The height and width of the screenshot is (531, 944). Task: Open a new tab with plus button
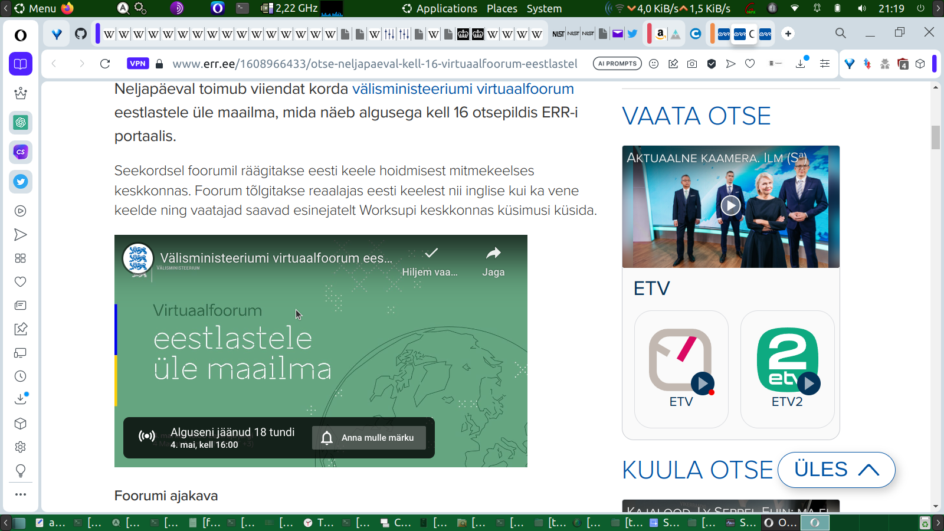pyautogui.click(x=788, y=34)
